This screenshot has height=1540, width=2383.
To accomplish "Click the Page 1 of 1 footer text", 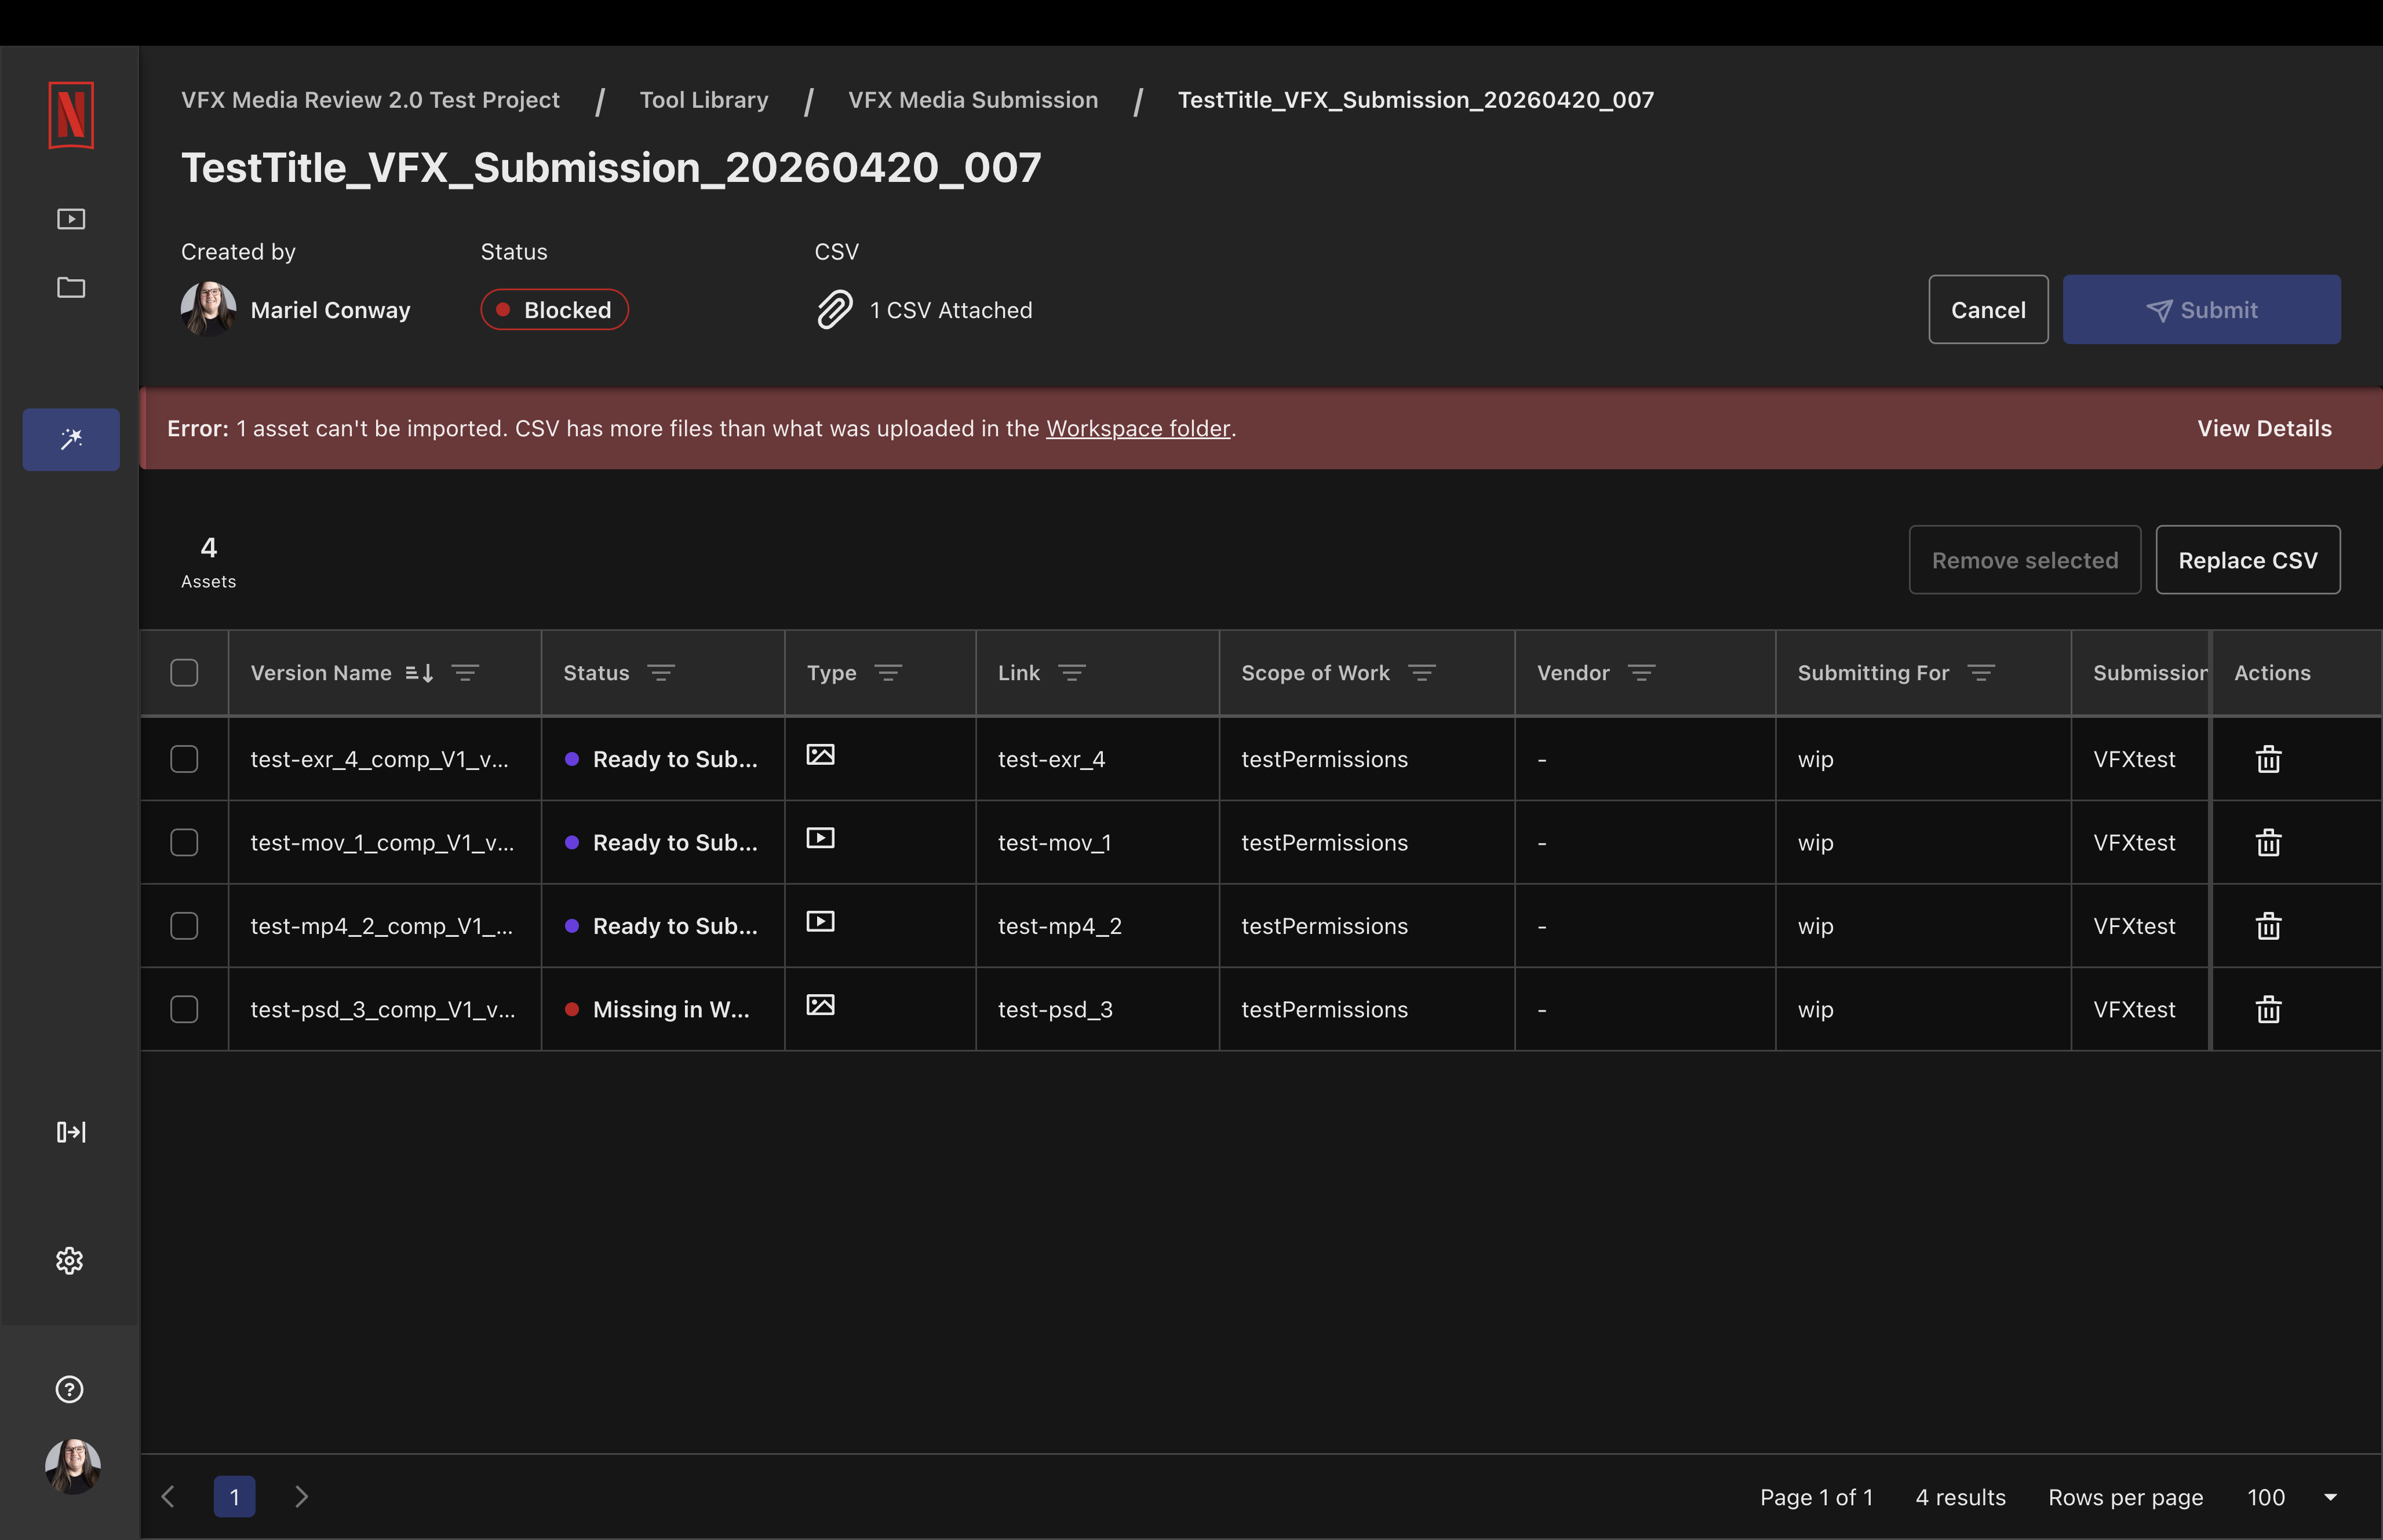I will (x=1816, y=1497).
